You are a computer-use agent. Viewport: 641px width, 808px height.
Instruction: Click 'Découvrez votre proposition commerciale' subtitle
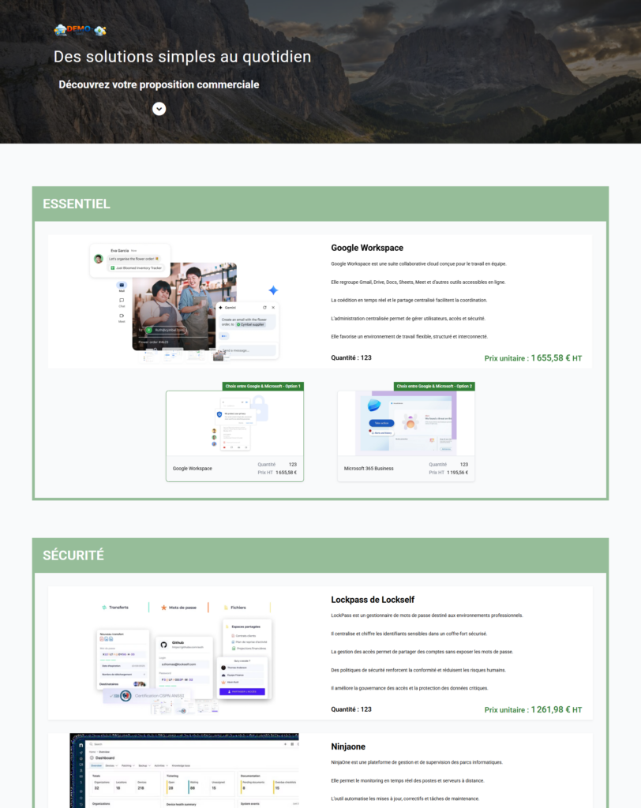159,84
